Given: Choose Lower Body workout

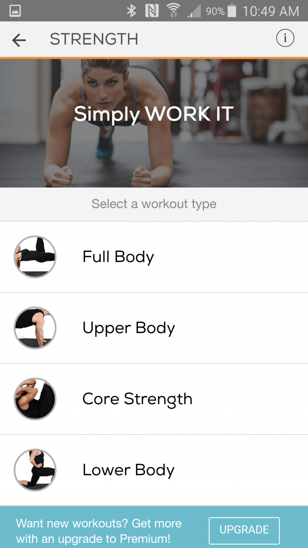Looking at the screenshot, I should pos(154,470).
